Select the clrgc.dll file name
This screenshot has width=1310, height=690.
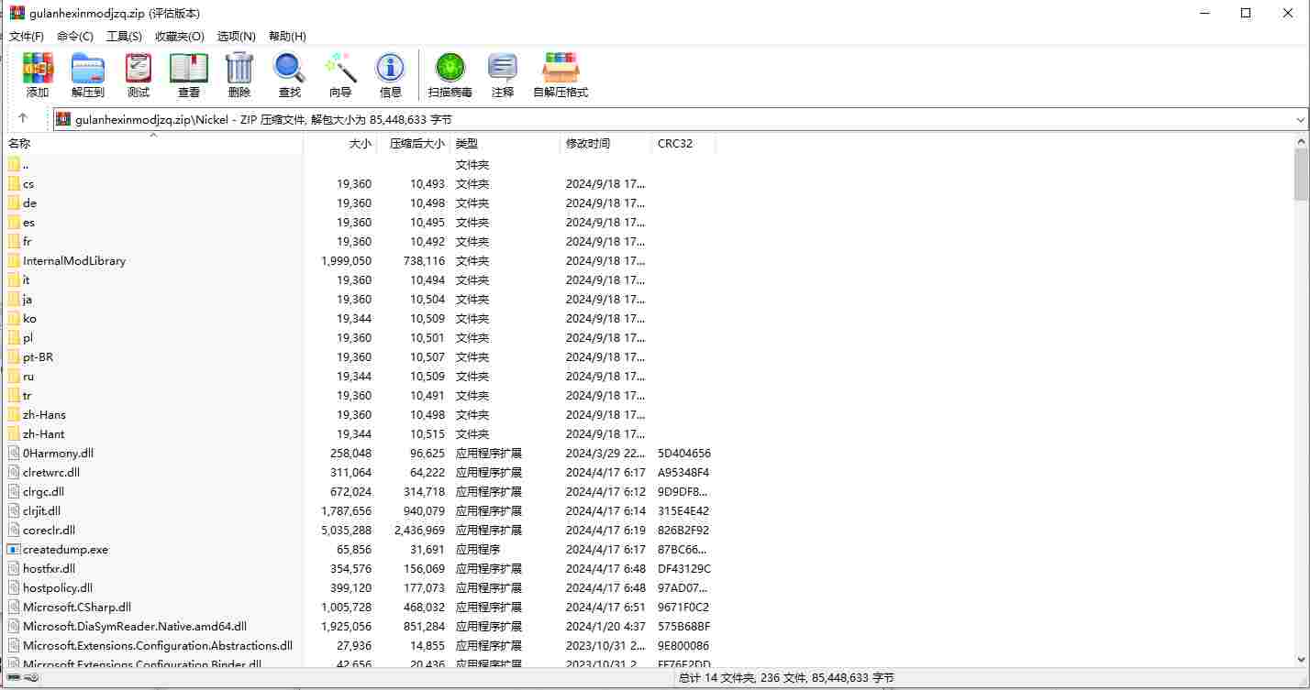pyautogui.click(x=44, y=491)
